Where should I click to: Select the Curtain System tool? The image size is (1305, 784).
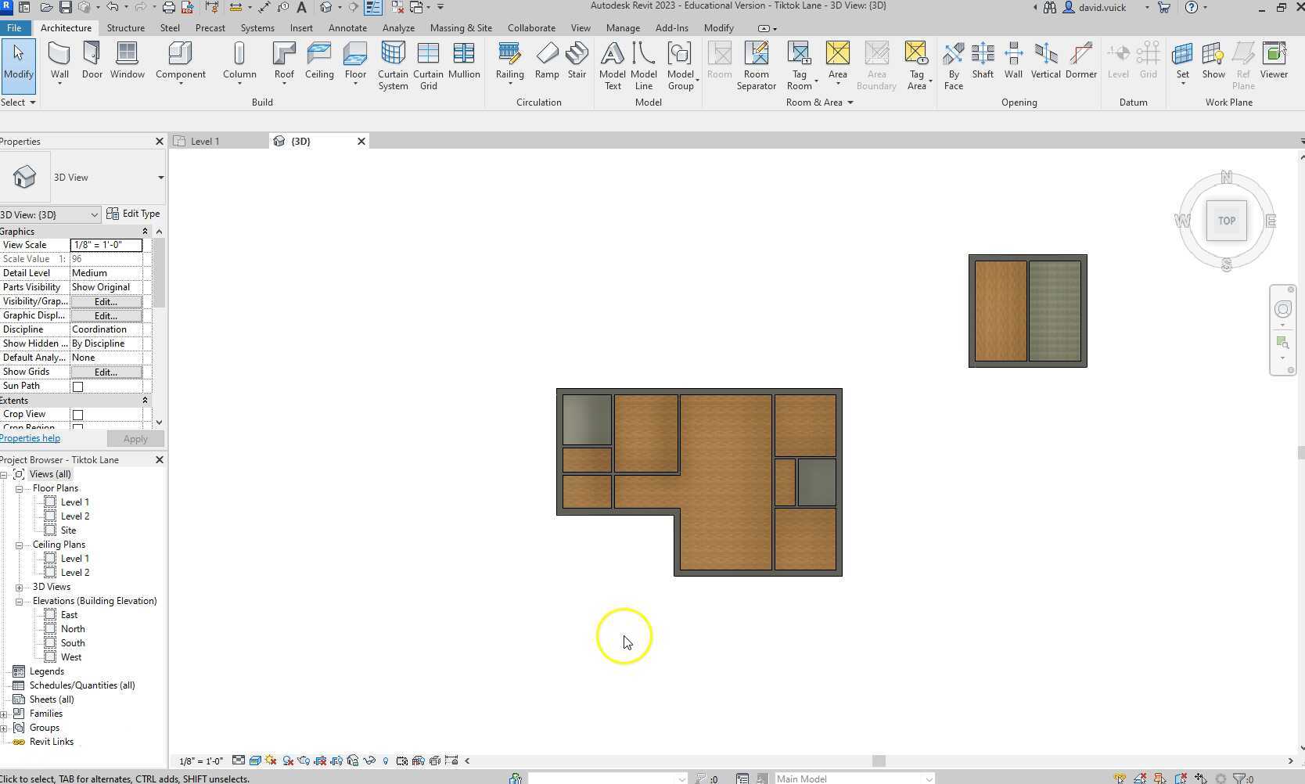coord(392,63)
